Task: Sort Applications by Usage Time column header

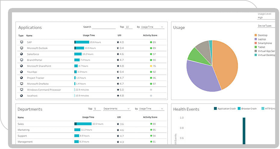Action: 89,36
